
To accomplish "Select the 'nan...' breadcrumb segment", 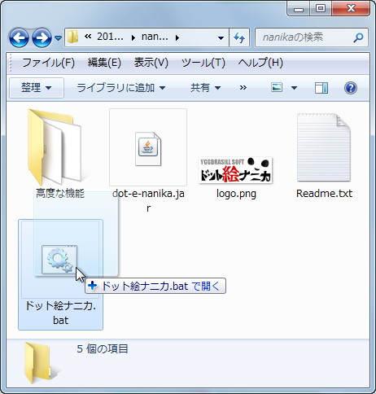I will point(155,37).
